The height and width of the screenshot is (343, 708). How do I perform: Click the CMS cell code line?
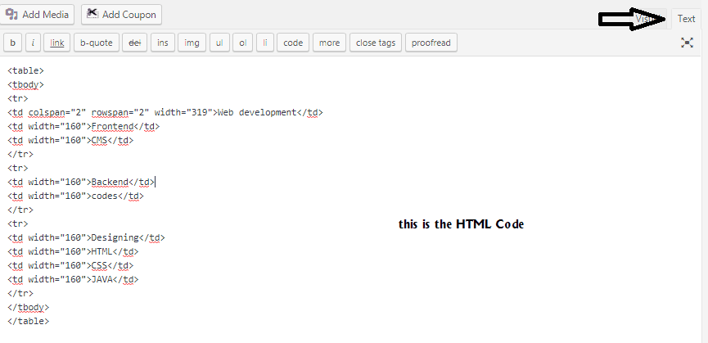point(70,140)
